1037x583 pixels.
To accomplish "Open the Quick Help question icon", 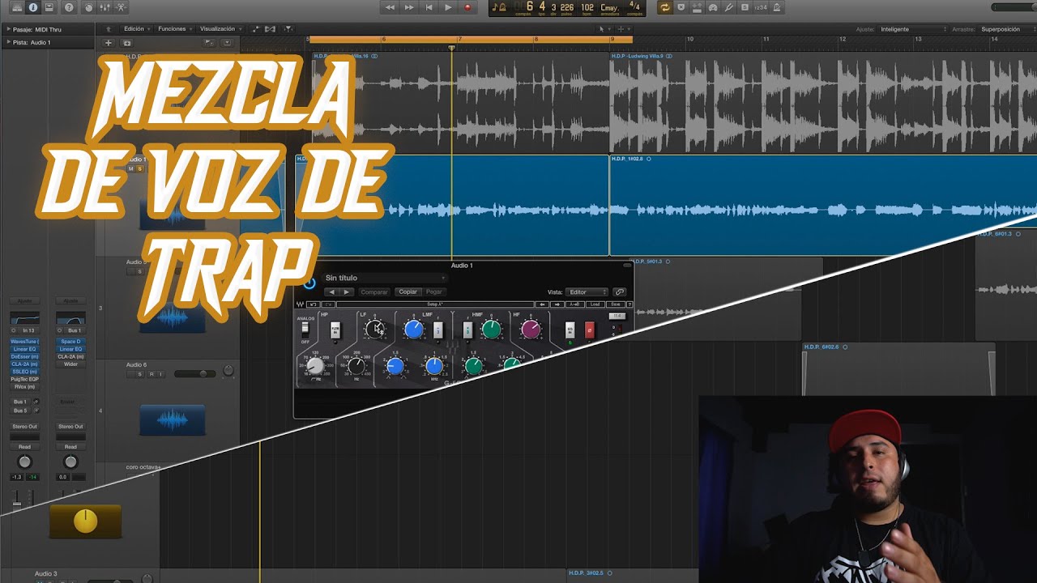I will tap(69, 7).
